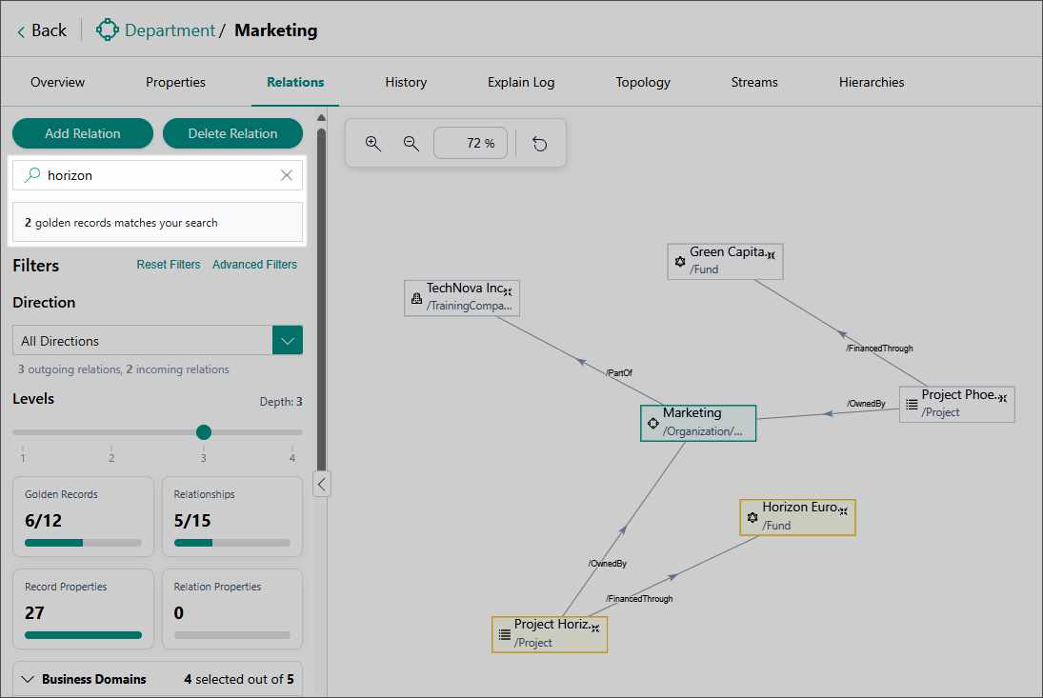Expand the Project Phoenix node connections
Screen dimensions: 1043x698
pos(1002,398)
